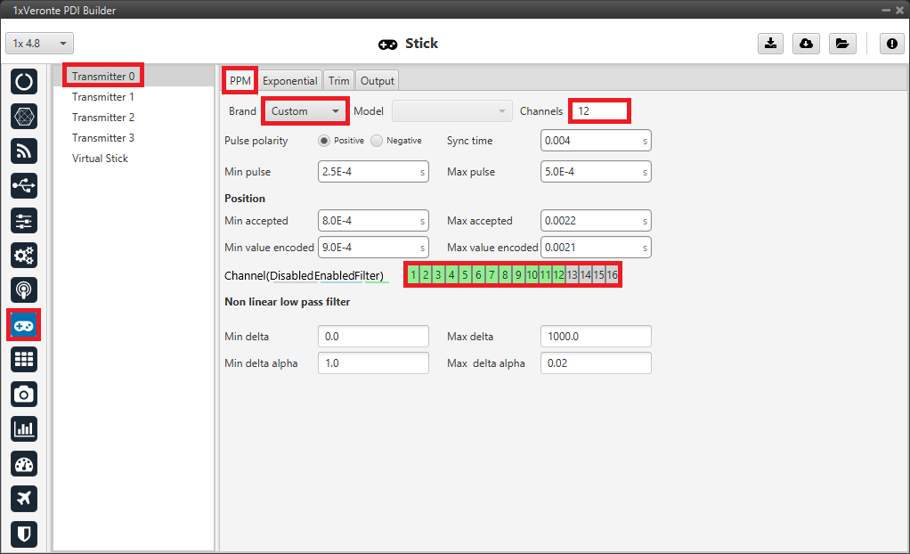
Task: Click the Sync time input field
Action: coord(591,141)
